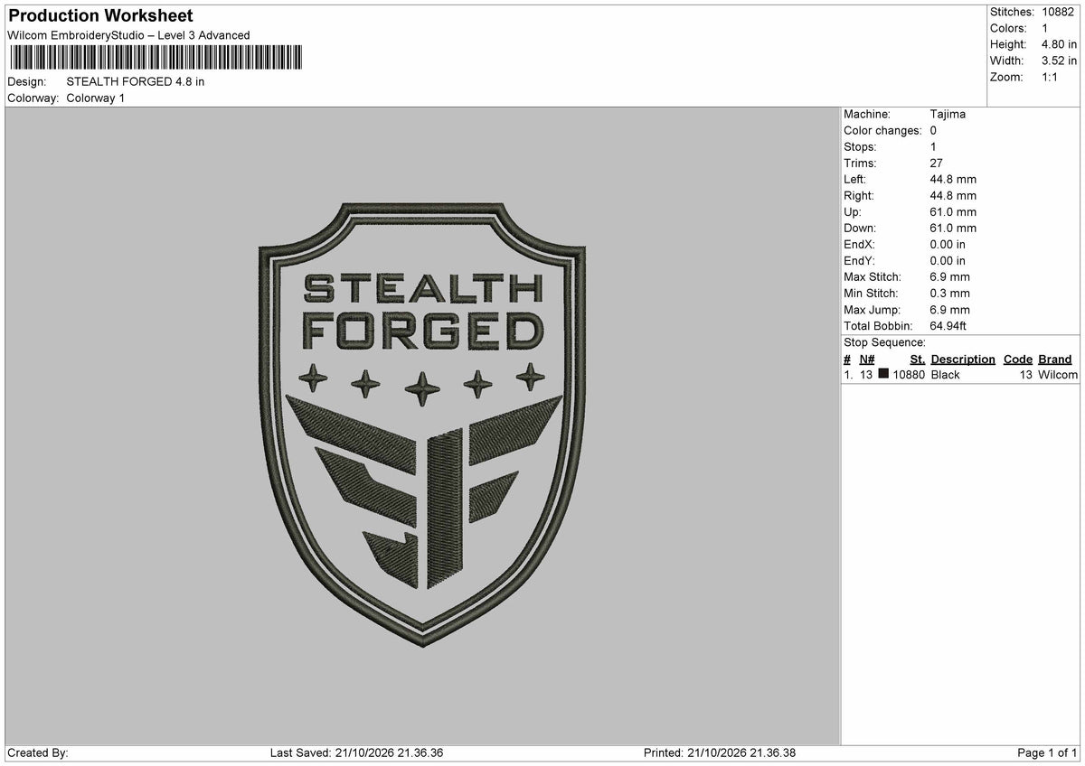Click the Max Jump value

tap(949, 309)
